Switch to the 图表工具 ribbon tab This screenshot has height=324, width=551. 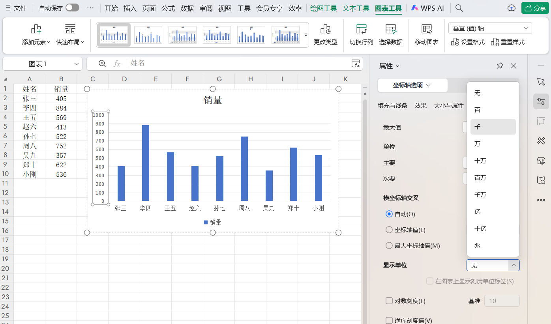(x=388, y=7)
